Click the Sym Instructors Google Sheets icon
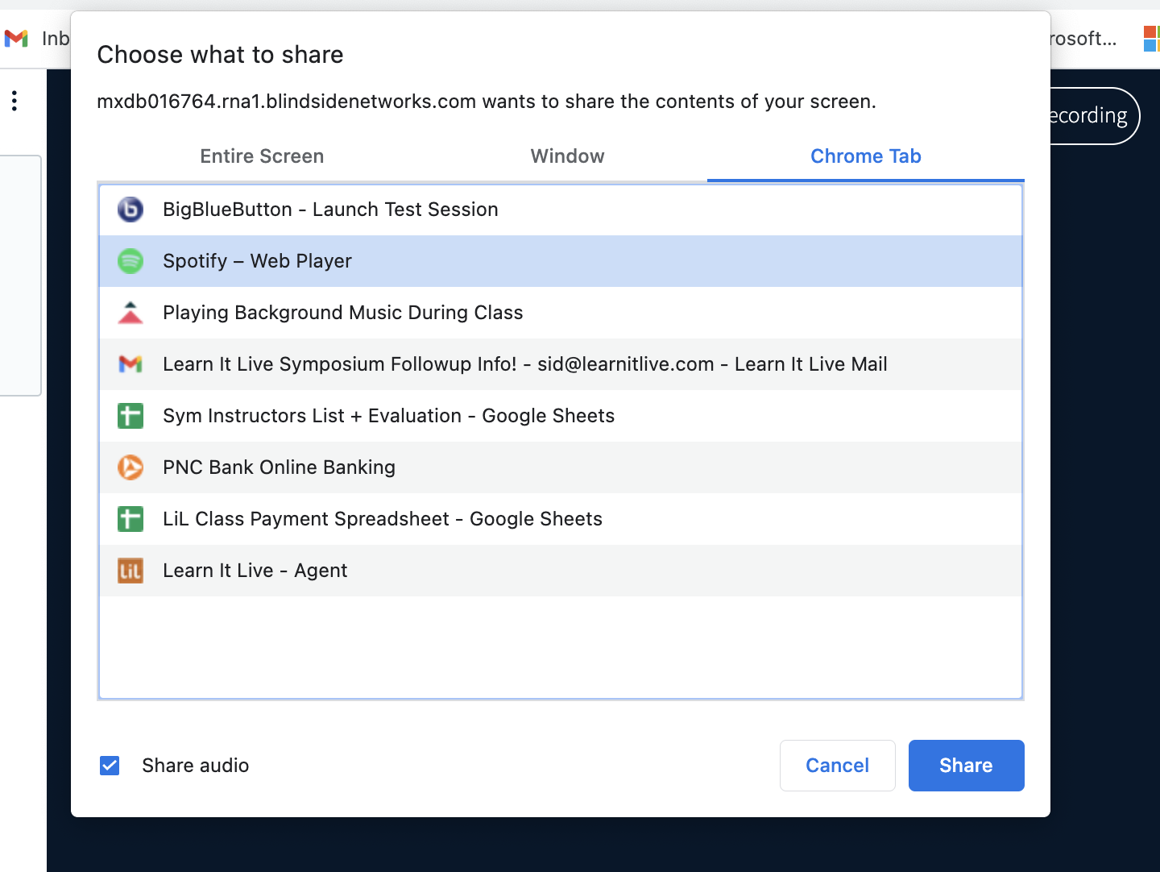The width and height of the screenshot is (1160, 872). point(130,416)
